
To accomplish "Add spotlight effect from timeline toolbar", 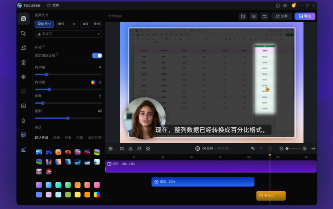I will [x=139, y=148].
